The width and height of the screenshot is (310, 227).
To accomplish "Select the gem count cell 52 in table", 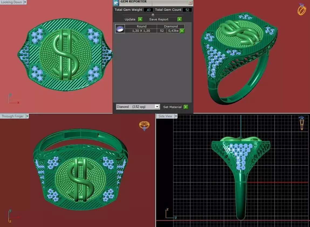I will [x=162, y=31].
